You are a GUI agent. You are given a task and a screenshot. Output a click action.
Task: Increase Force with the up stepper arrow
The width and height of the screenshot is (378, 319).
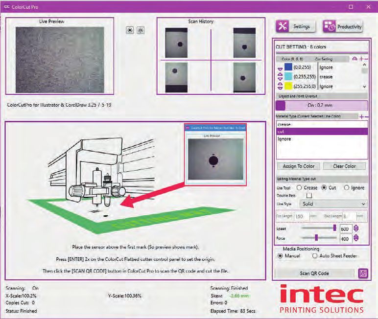tap(356, 236)
